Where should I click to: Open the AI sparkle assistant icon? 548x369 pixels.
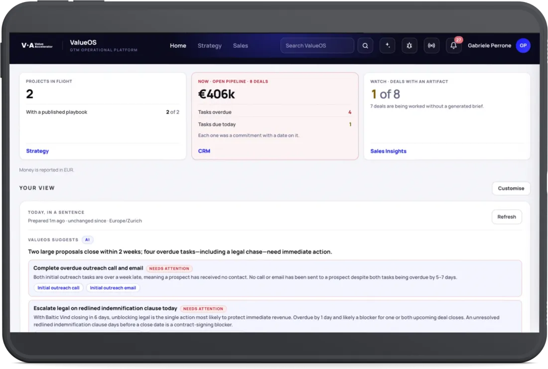[x=387, y=45]
